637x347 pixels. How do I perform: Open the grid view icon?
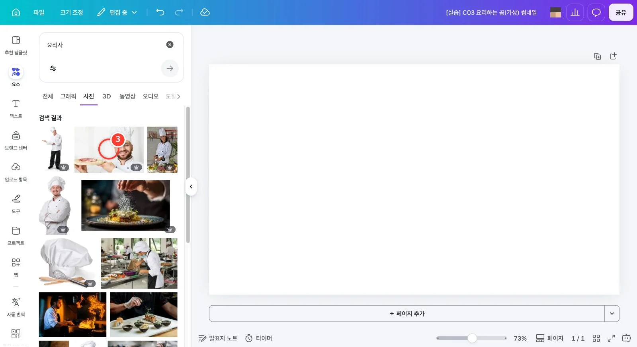pyautogui.click(x=596, y=338)
